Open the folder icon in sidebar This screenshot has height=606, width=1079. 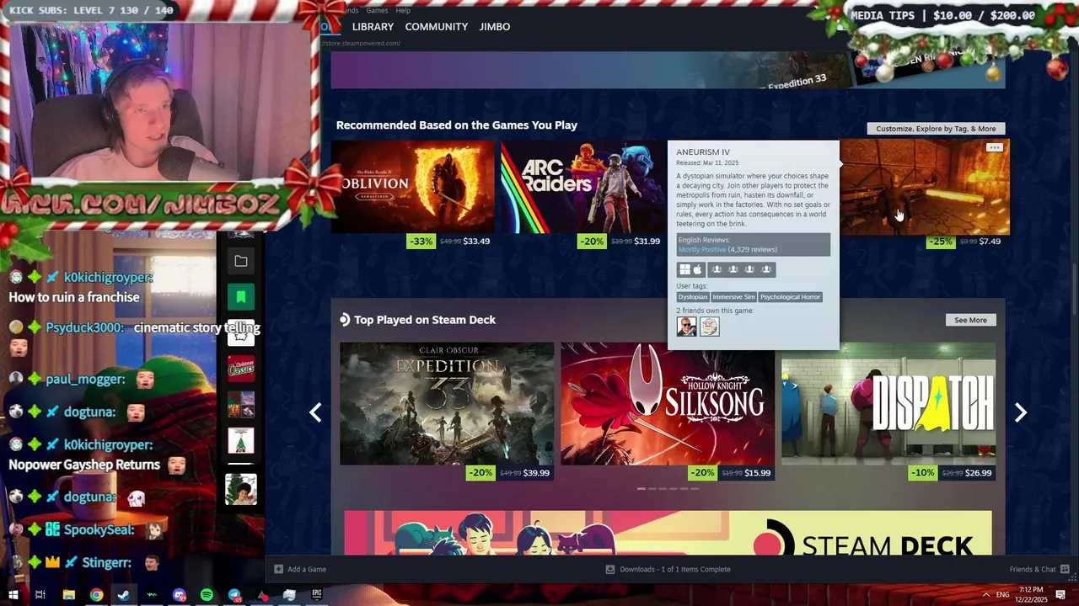click(x=241, y=261)
